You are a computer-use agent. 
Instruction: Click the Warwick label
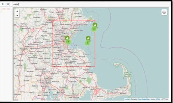46,92
